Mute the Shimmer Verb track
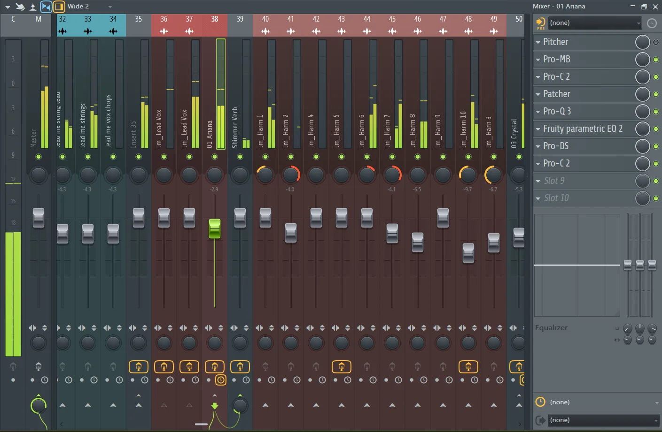 point(240,157)
